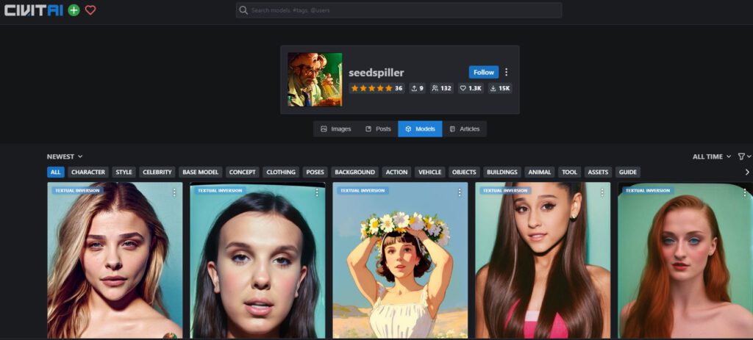The height and width of the screenshot is (340, 753).
Task: Click the likes badge showing 1.3K
Action: (470, 88)
